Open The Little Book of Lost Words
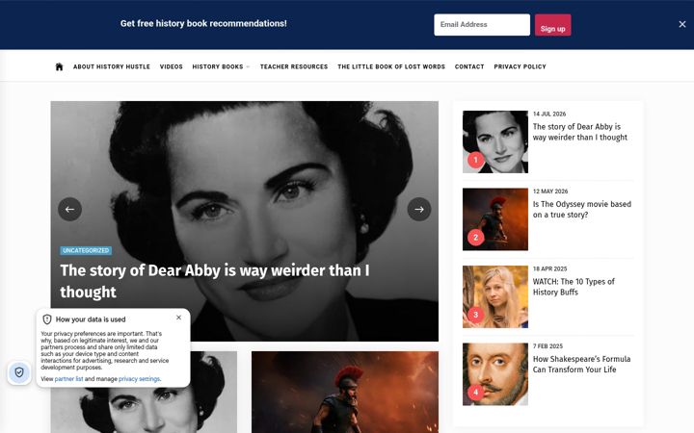The height and width of the screenshot is (433, 694). [391, 66]
